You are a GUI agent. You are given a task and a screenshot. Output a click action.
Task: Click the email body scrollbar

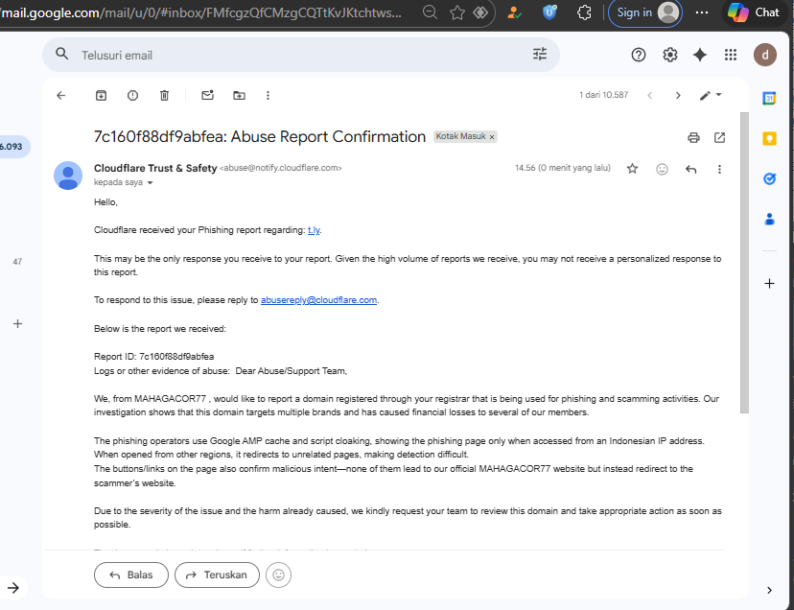tap(744, 263)
